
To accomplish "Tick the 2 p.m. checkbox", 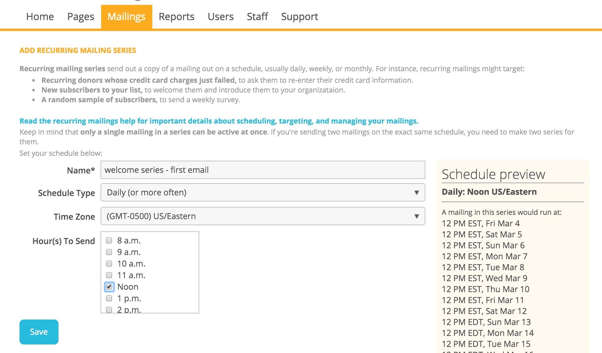I will (x=109, y=309).
